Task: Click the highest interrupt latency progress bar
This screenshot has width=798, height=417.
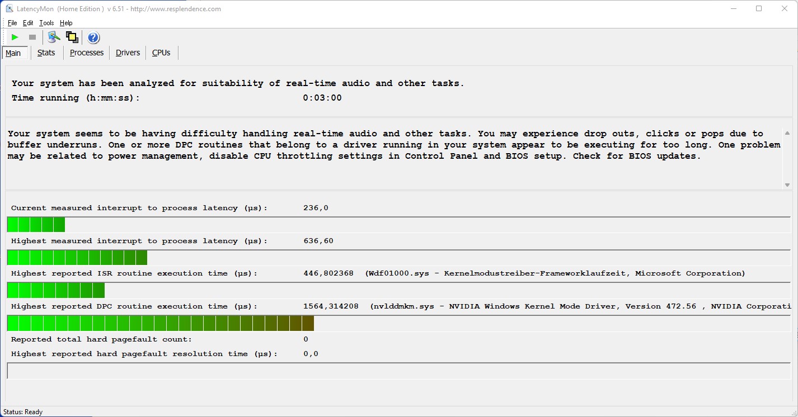Action: (x=398, y=258)
